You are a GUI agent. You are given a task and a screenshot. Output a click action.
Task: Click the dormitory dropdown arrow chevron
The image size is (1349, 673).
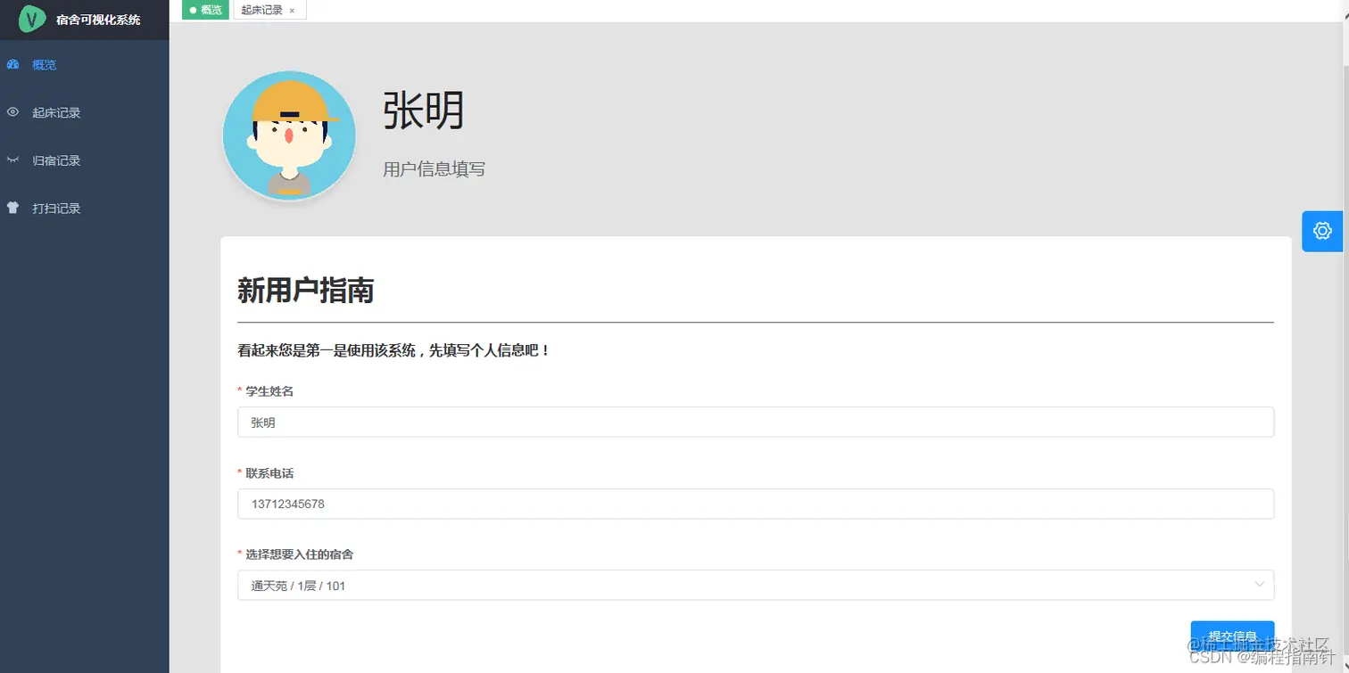pos(1260,585)
